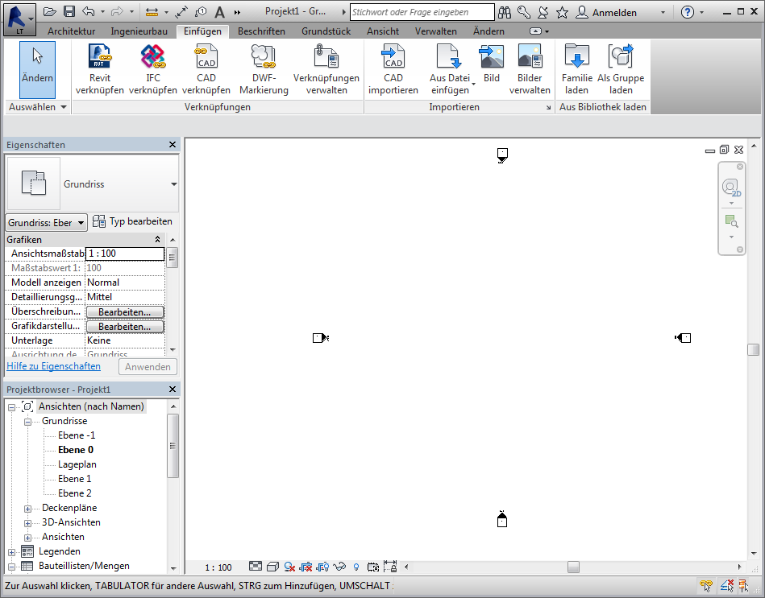Expand the Deckenpläne tree node
This screenshot has height=598, width=765.
(27, 509)
